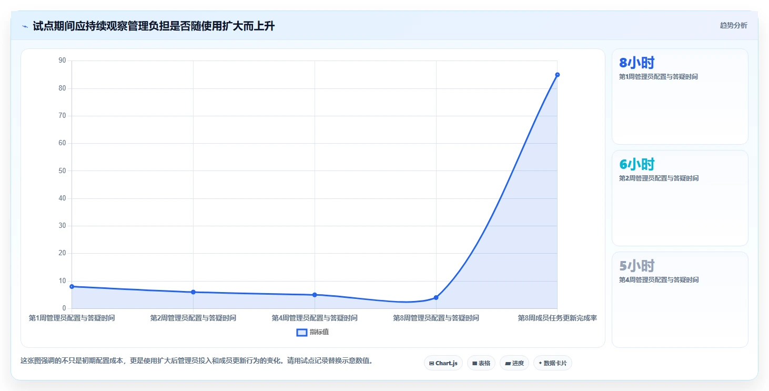Click the x-axis label 第4周管理员配置与答疑时间
This screenshot has height=391, width=769.
click(315, 318)
